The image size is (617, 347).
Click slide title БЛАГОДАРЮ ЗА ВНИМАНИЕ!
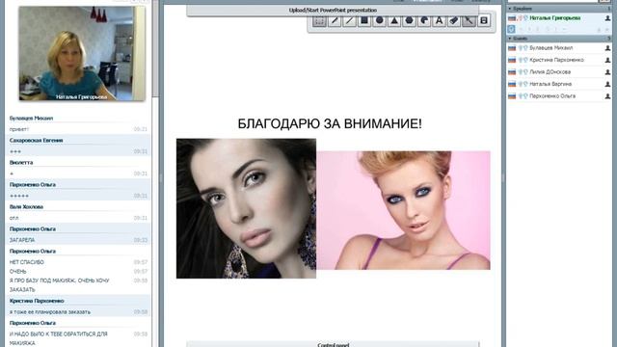tap(330, 124)
